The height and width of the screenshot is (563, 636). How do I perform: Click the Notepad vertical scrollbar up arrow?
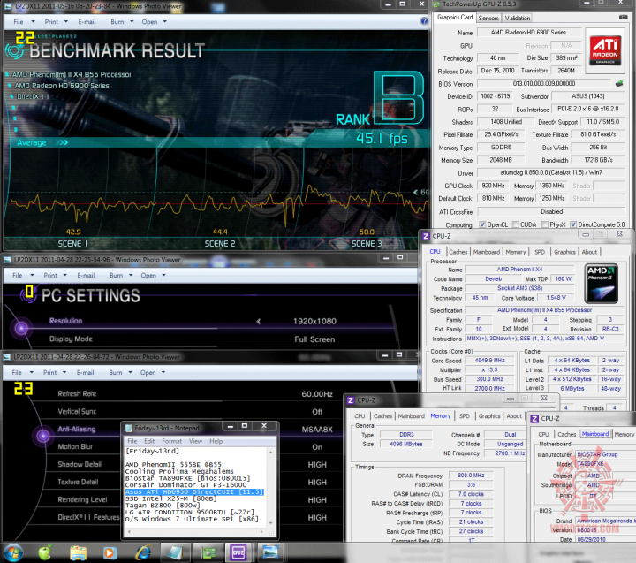pos(270,452)
